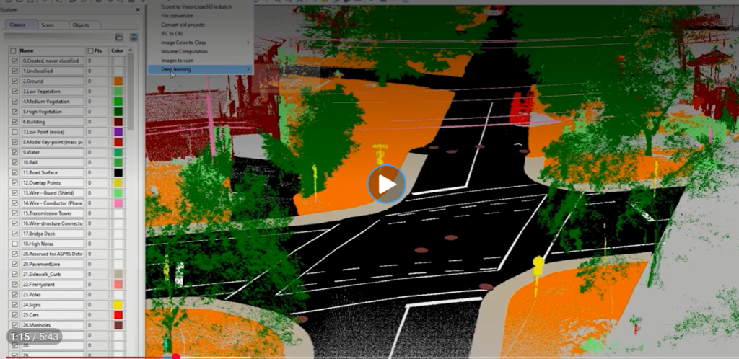Toggle the select-all checkbox beside Name header
739x359 pixels.
pyautogui.click(x=14, y=51)
